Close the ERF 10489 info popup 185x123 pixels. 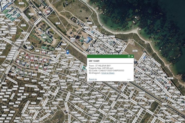(x=132, y=56)
